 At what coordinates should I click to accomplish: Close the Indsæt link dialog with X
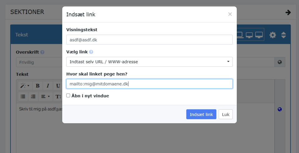point(230,14)
